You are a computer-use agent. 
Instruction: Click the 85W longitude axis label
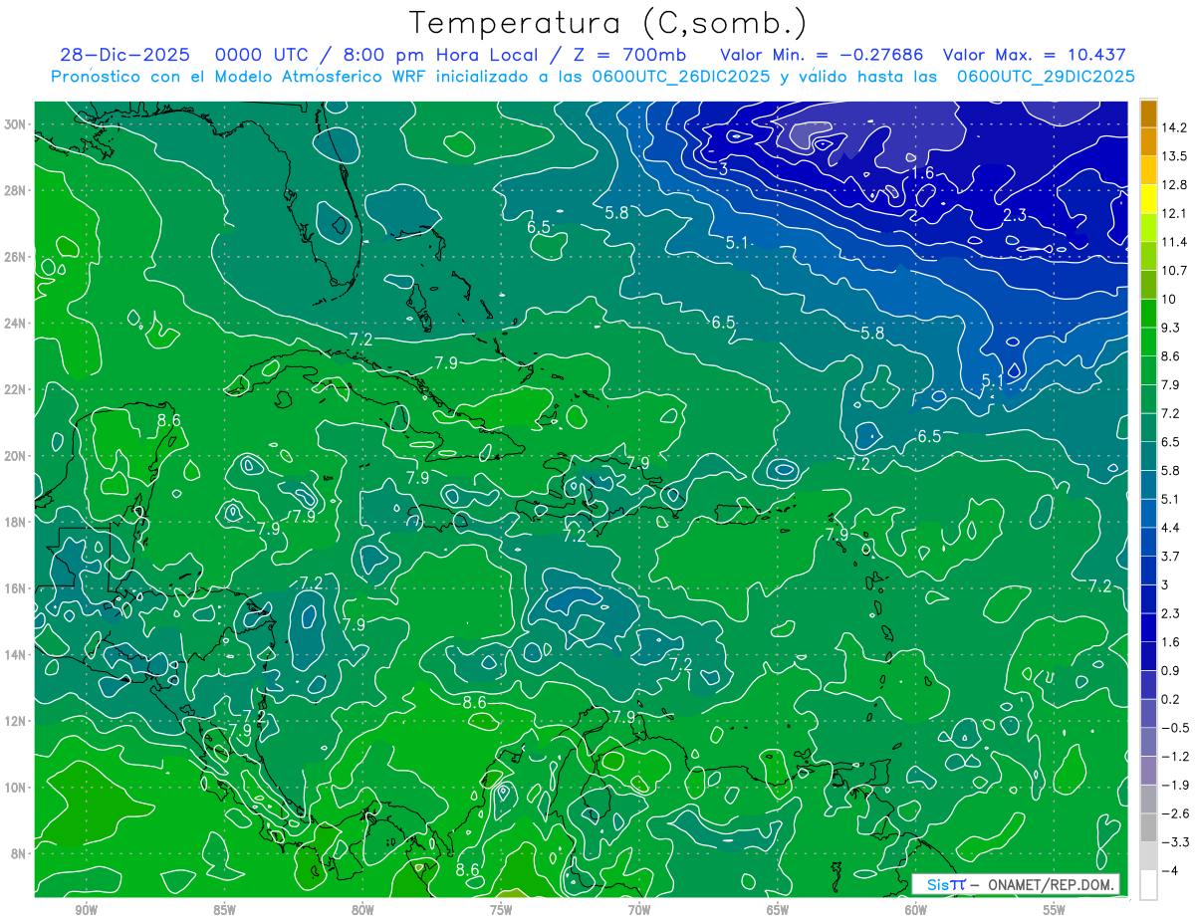[x=224, y=911]
